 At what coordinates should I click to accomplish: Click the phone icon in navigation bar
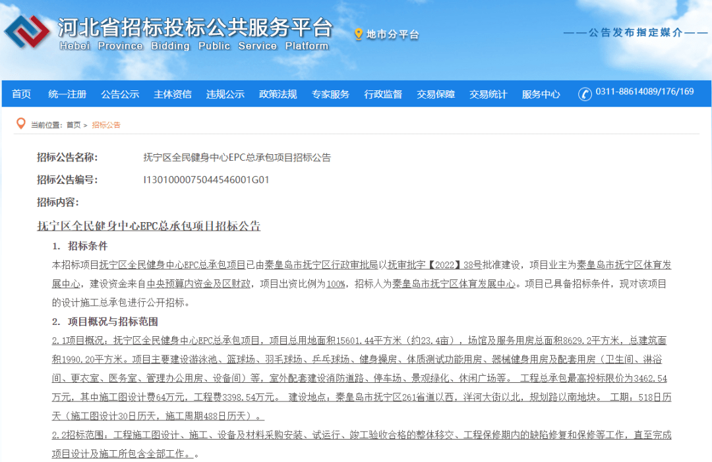pos(585,94)
